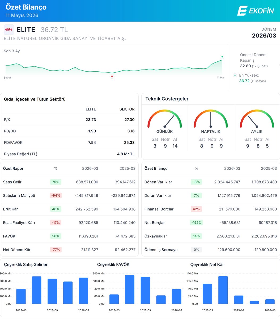Viewport: 280px width, 319px height.
Task: Click the HAFTALIK technical gauge
Action: coord(211,119)
